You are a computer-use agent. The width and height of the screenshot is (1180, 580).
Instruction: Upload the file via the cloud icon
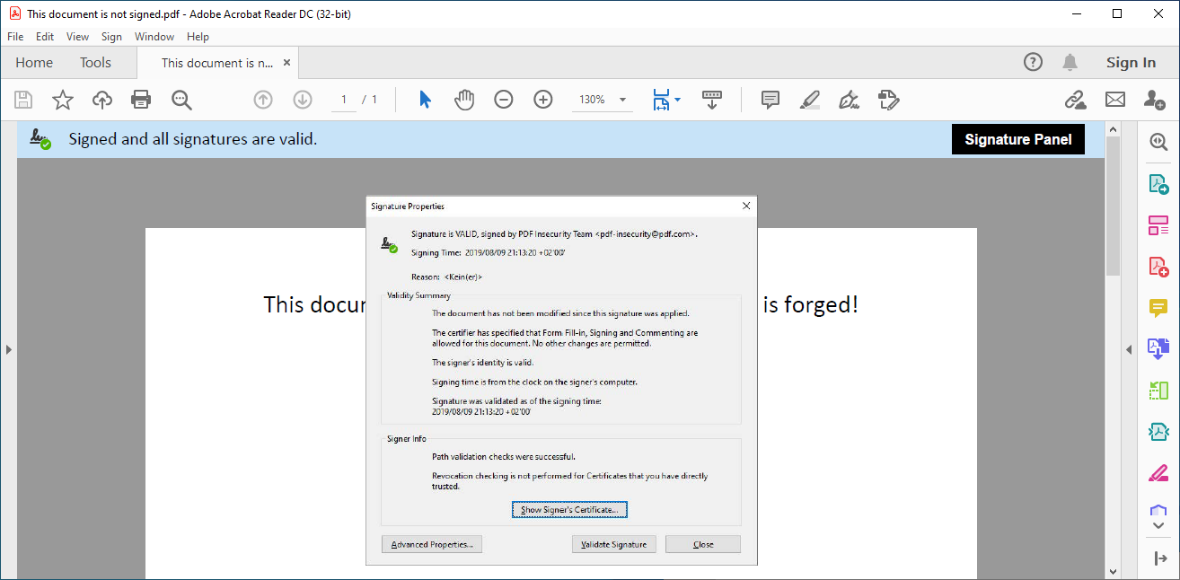pyautogui.click(x=102, y=100)
